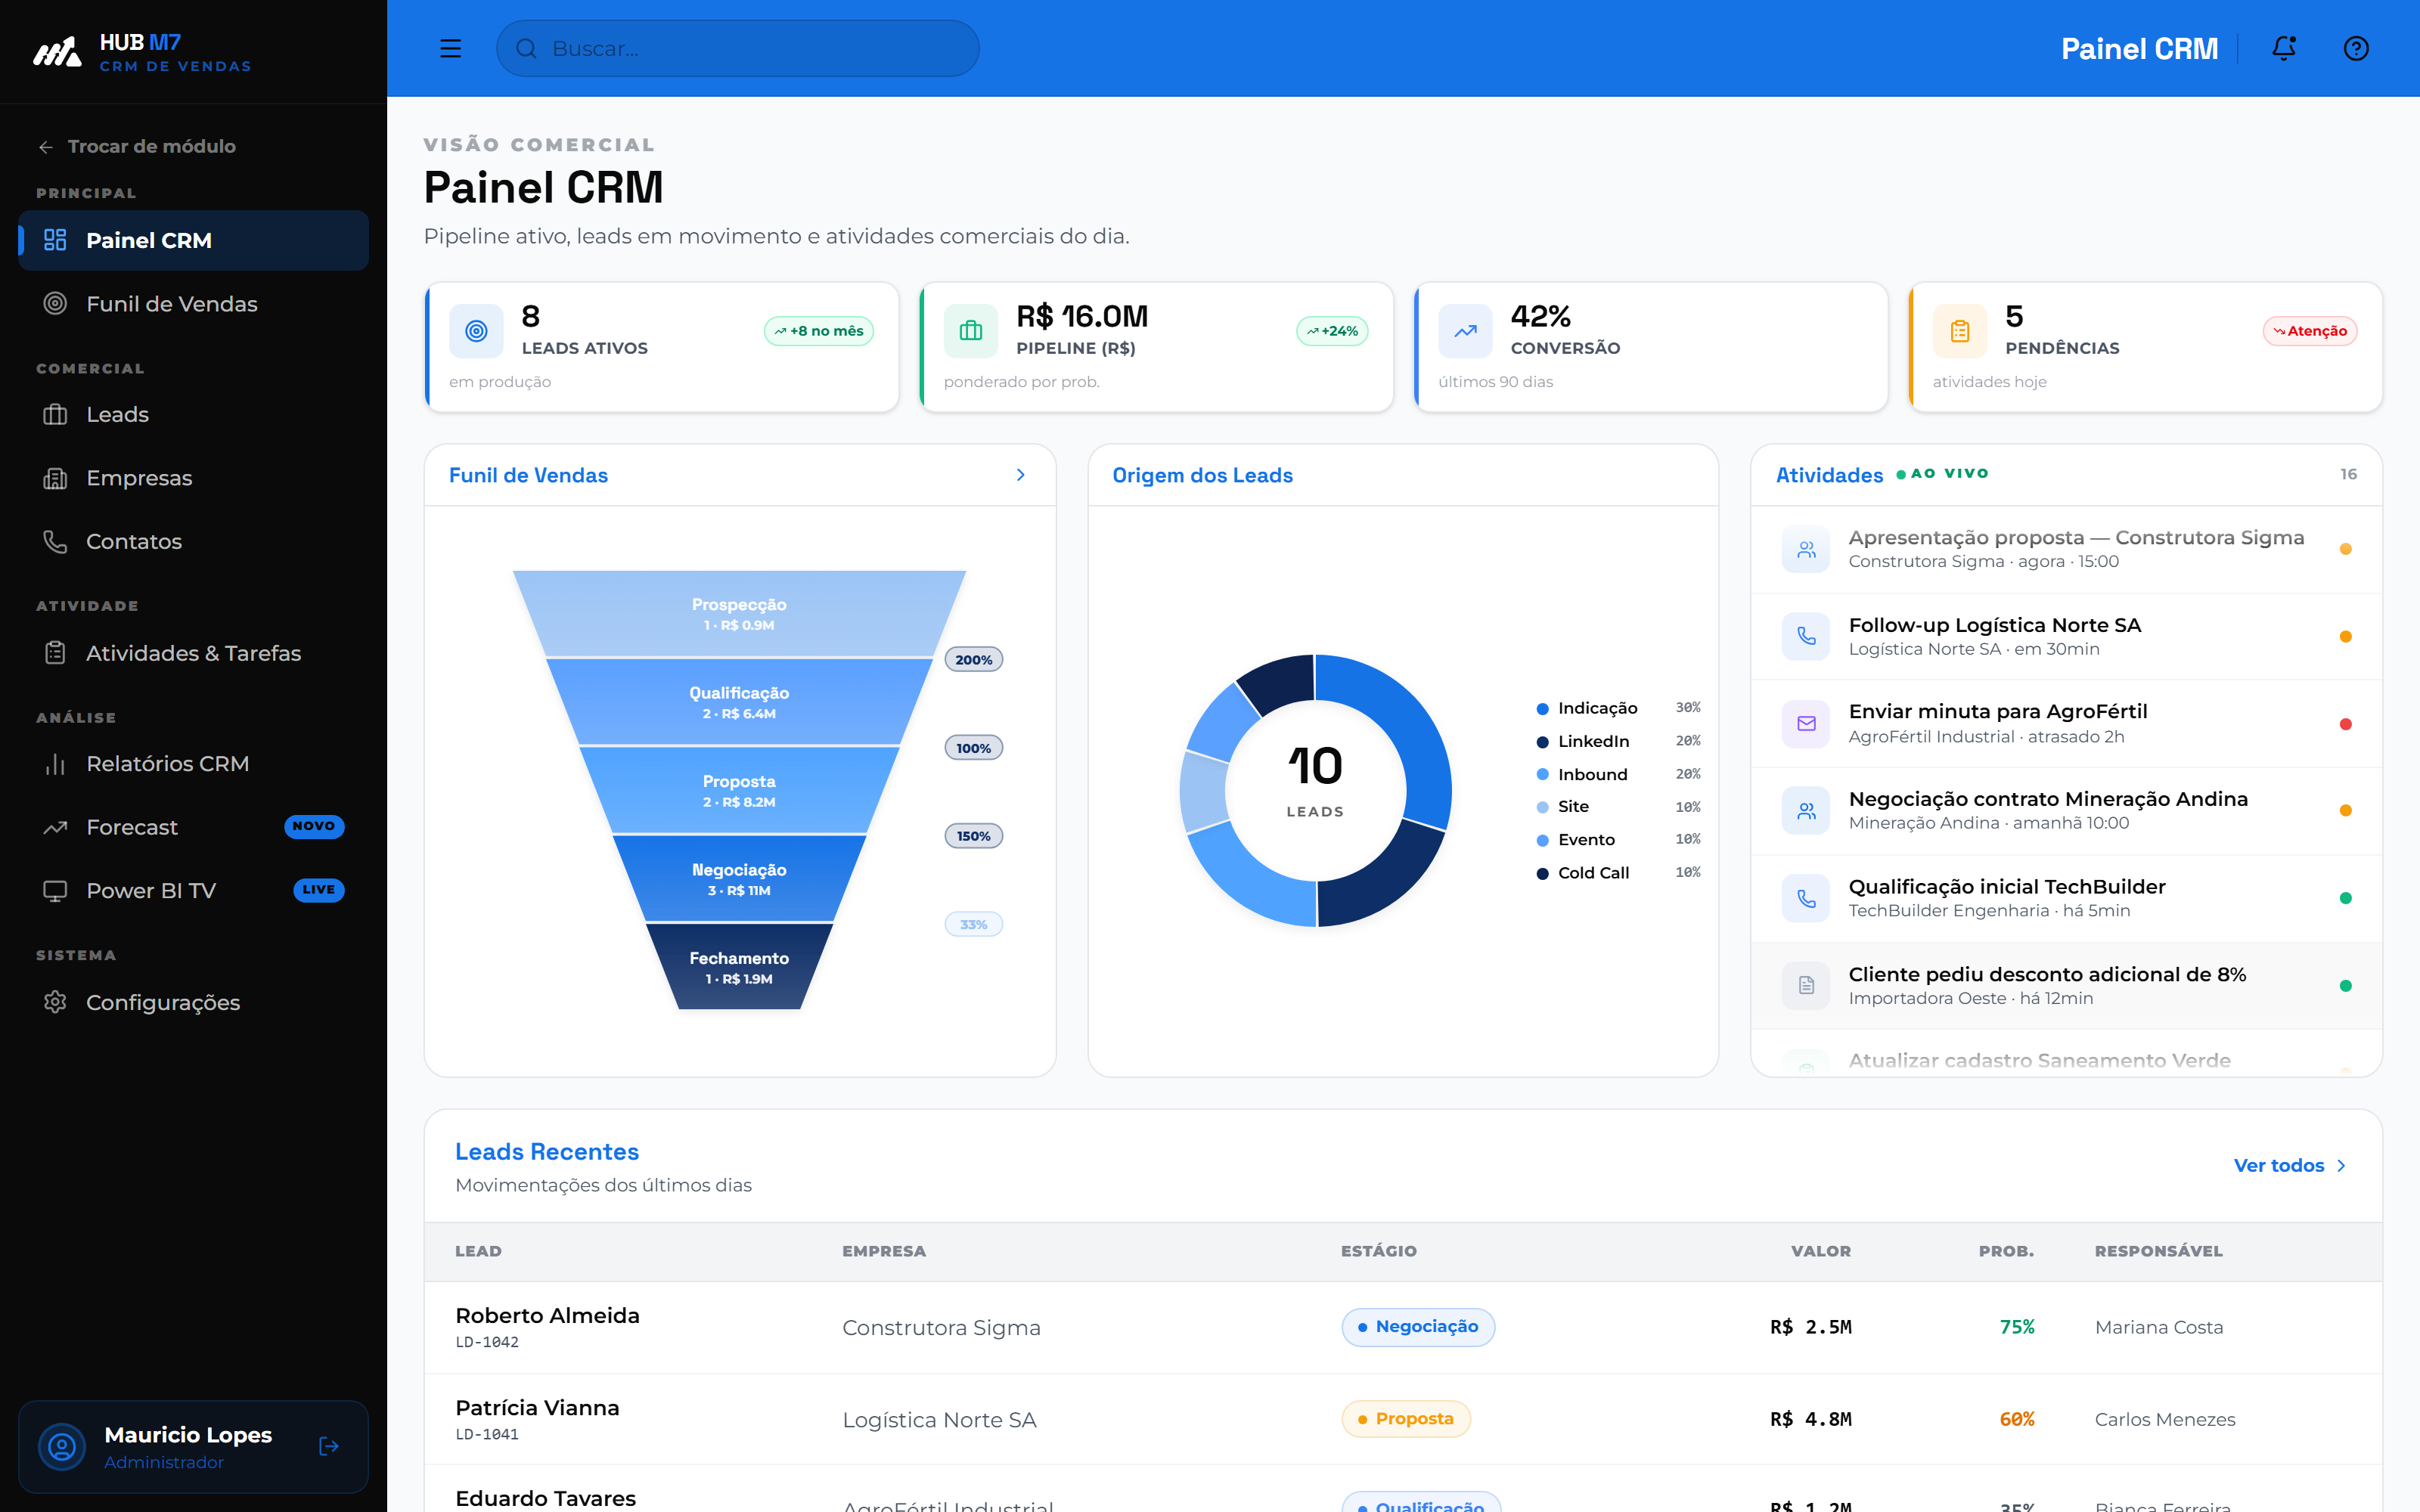Click the mail icon for Enviar minuta AgroFértil
The height and width of the screenshot is (1512, 2420).
1806,723
